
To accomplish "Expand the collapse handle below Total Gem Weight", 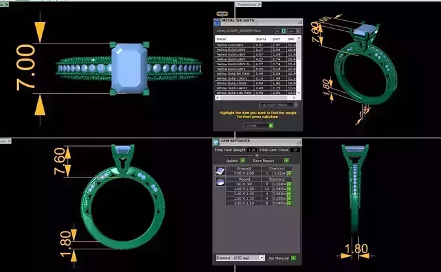I will pos(257,155).
